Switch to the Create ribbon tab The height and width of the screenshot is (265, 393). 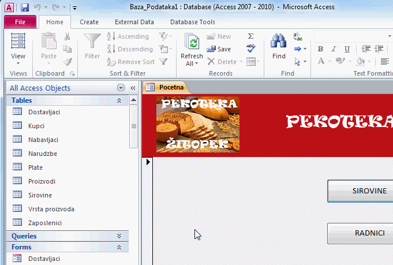89,22
